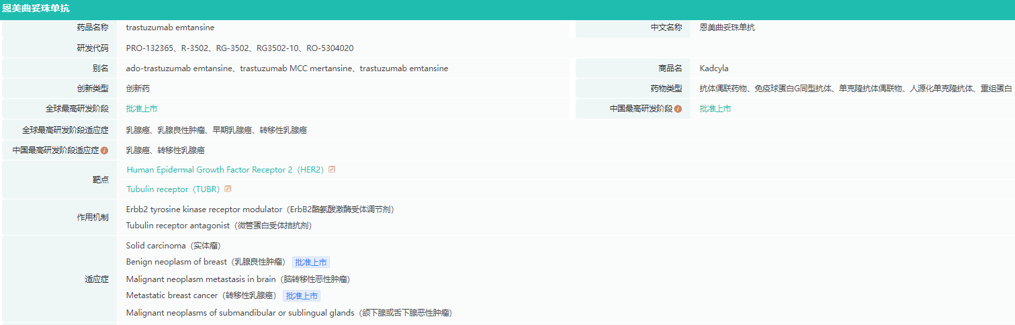The image size is (1015, 325).
Task: Click info icon beside 中国最高研发阶段适应症 label
Action: point(104,150)
